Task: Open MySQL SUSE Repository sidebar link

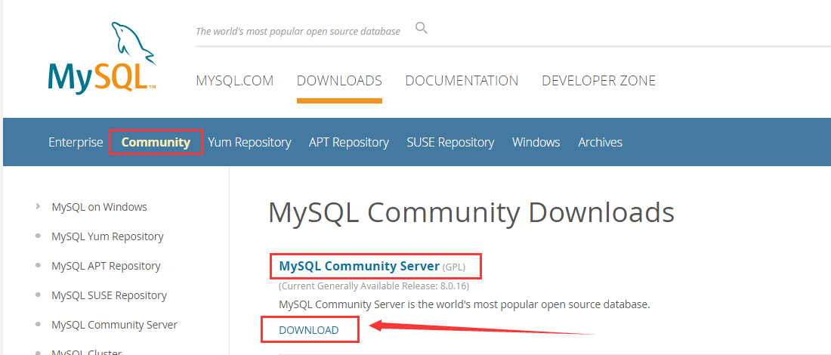Action: [110, 295]
